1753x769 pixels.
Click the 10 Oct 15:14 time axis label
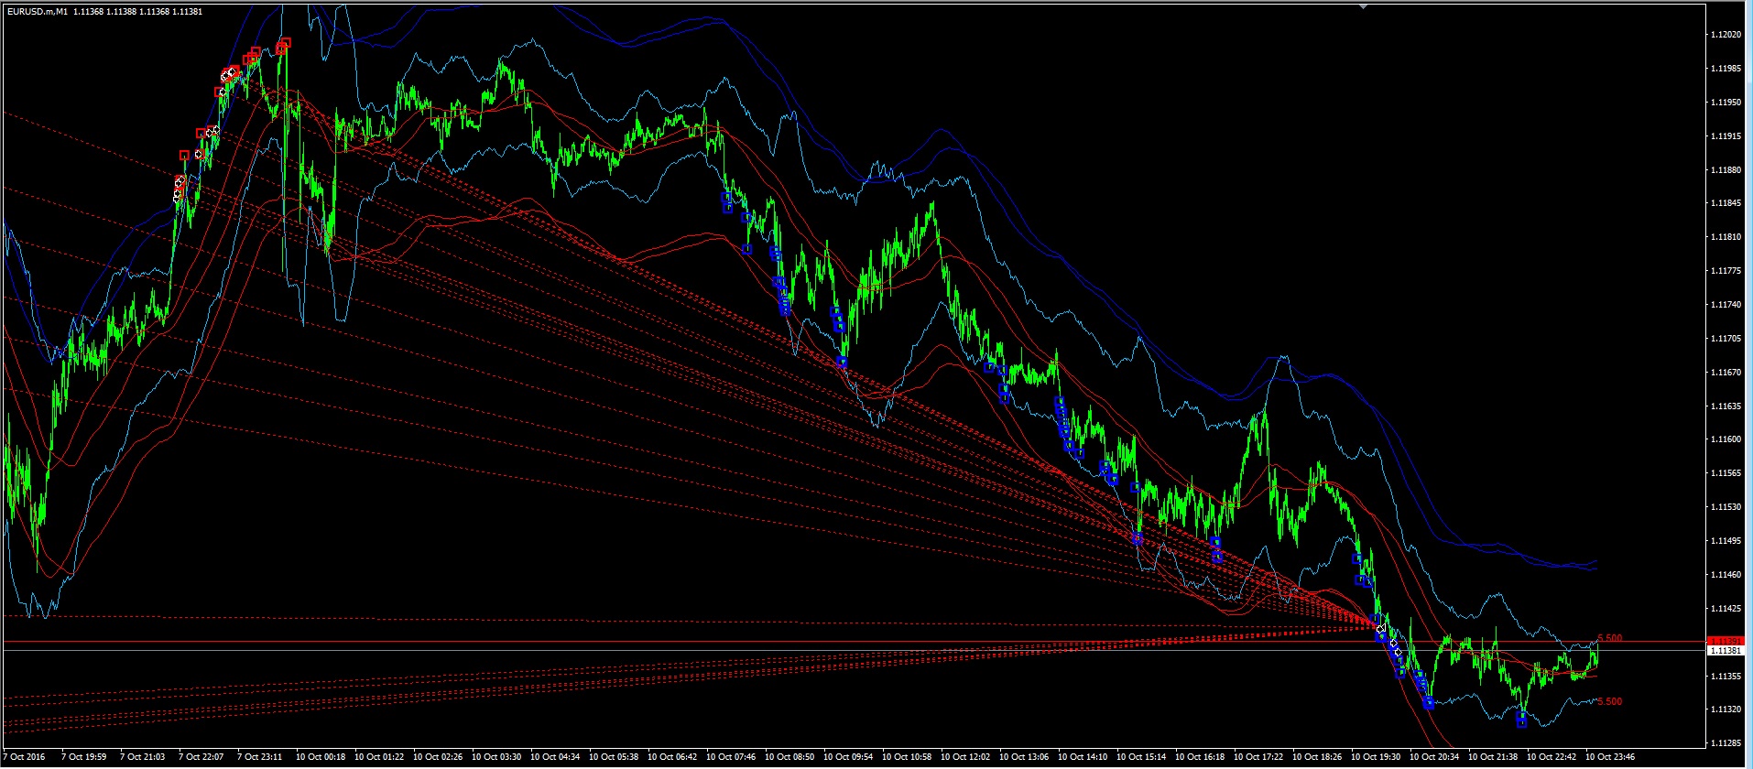[x=1141, y=757]
